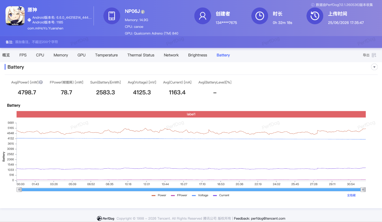
Task: Click the help icon beside Avg(Power)
Action: pyautogui.click(x=41, y=82)
